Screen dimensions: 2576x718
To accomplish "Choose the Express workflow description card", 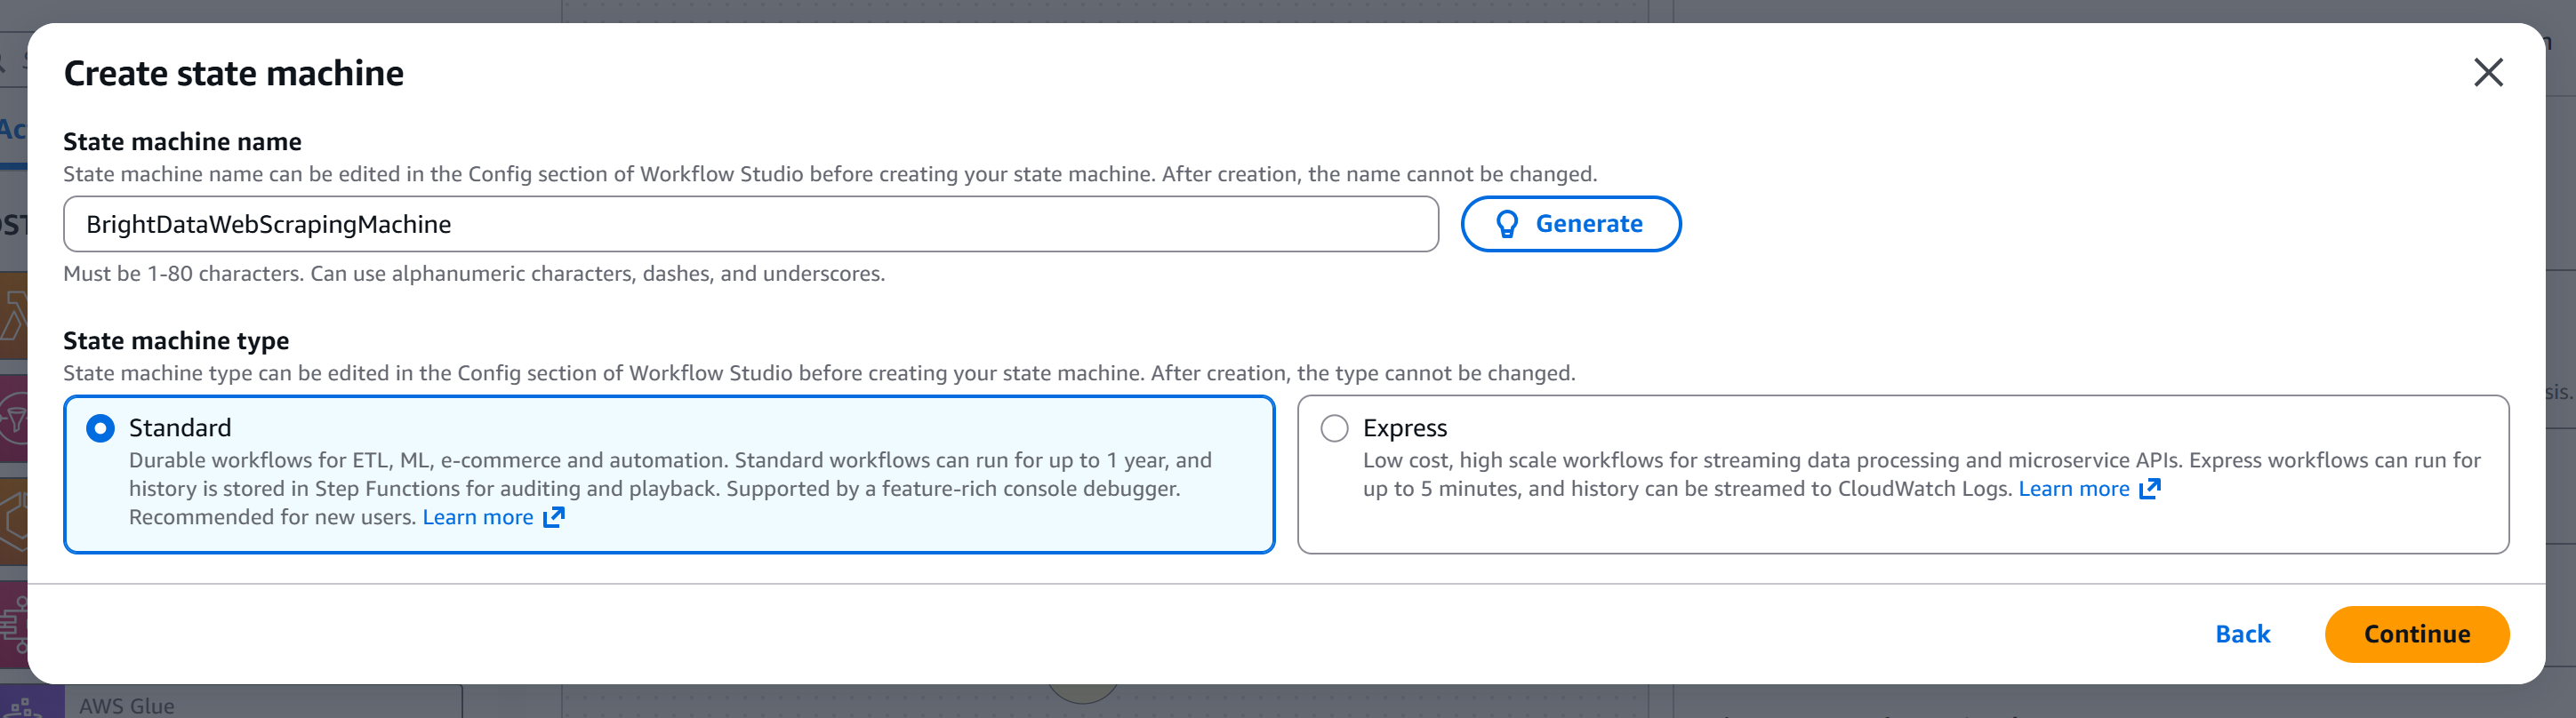I will tap(1900, 520).
